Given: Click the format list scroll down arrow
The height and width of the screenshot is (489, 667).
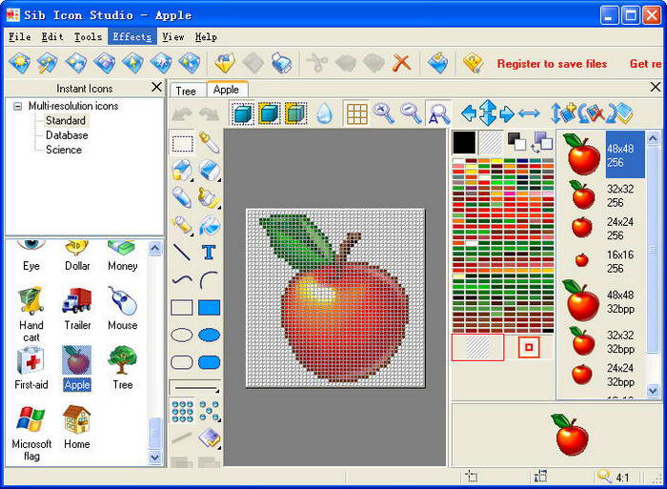Looking at the screenshot, I should [653, 391].
